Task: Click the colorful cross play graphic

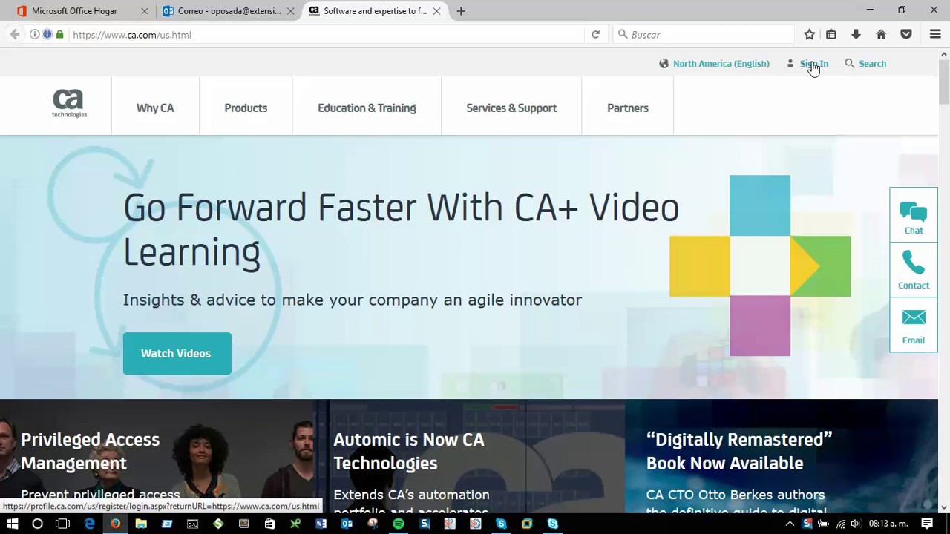Action: 760,266
